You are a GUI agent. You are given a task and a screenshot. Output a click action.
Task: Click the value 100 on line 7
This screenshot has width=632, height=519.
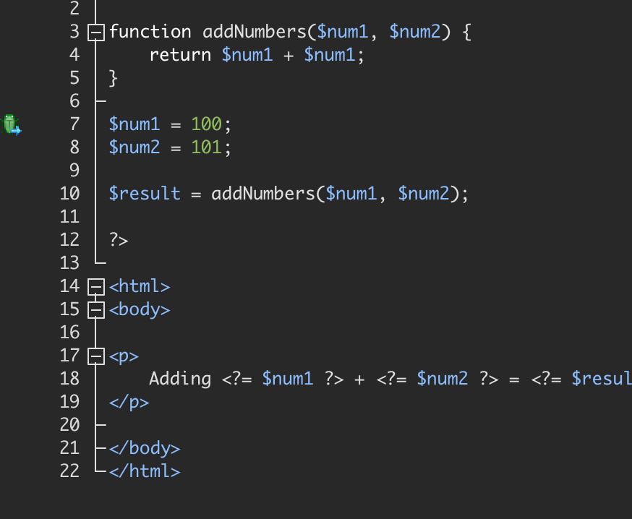coord(206,124)
